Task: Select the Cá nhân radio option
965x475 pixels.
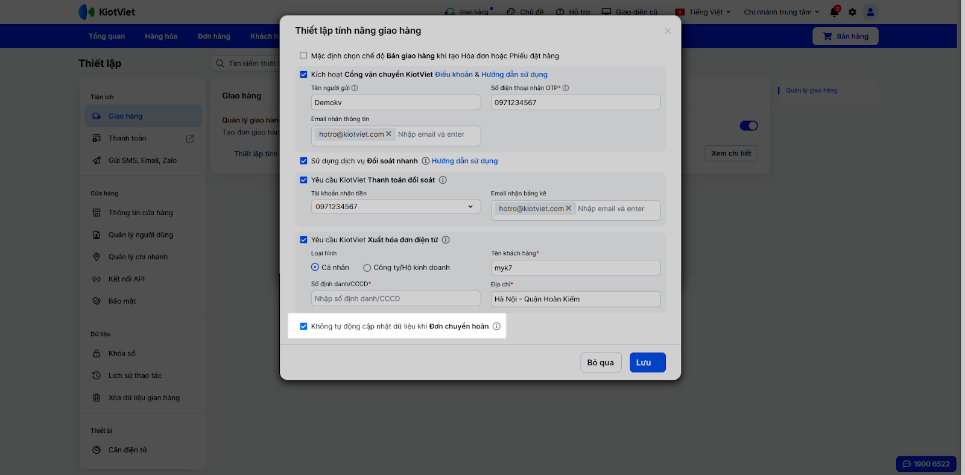Action: (315, 268)
